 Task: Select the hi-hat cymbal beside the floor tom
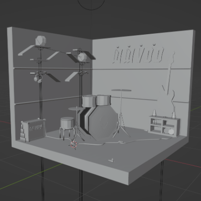click(76, 109)
